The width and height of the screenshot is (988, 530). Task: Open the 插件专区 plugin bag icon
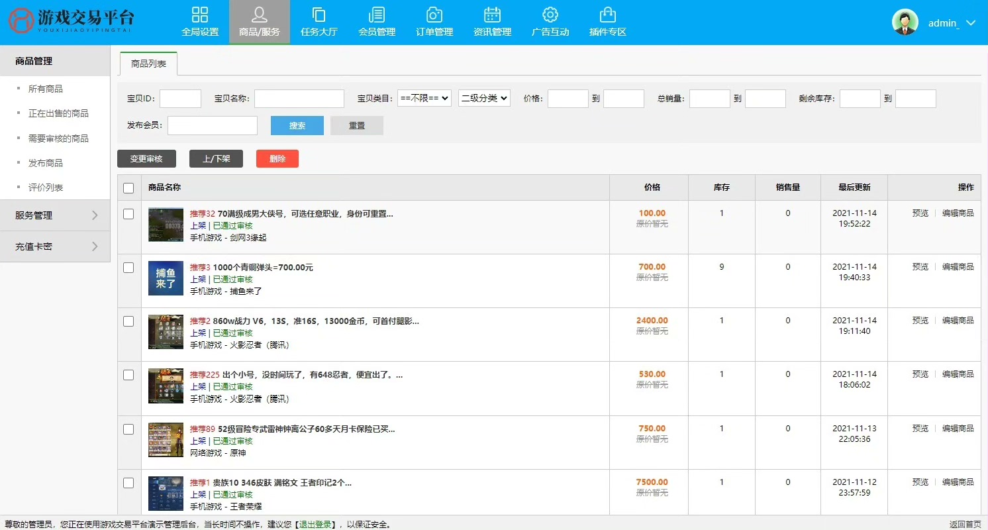(607, 15)
